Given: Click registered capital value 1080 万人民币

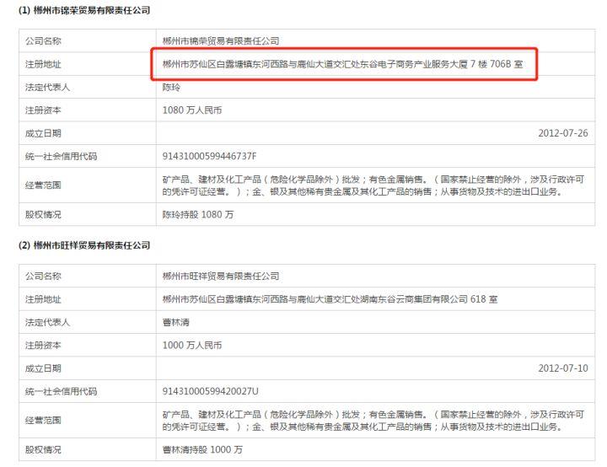Looking at the screenshot, I should click(192, 110).
